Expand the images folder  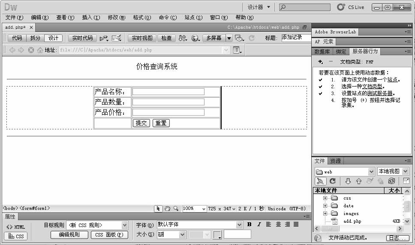[x=325, y=213]
